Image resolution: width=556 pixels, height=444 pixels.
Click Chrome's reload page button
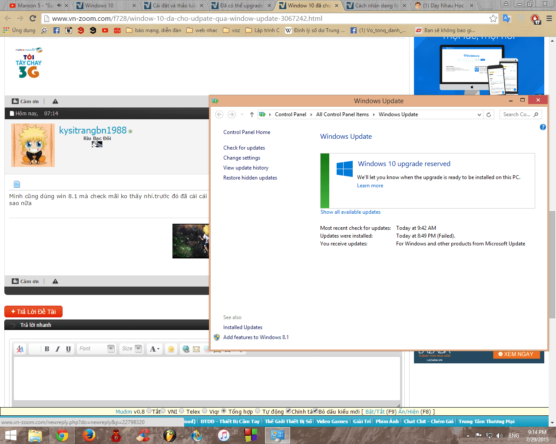point(33,18)
